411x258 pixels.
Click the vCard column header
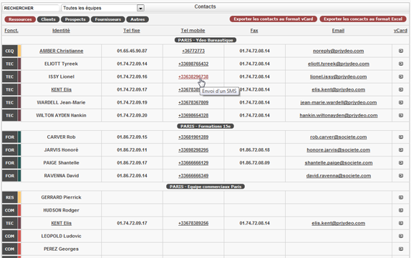pyautogui.click(x=400, y=30)
